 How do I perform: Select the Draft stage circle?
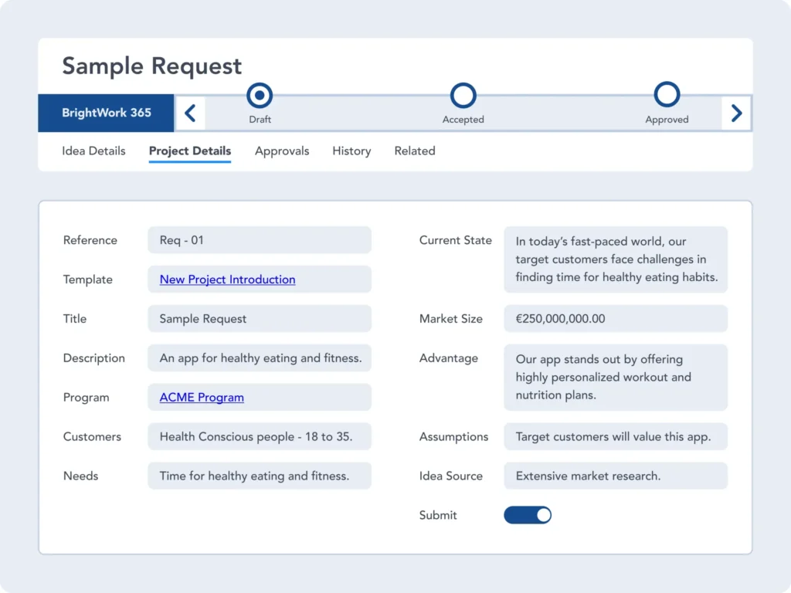[x=260, y=96]
